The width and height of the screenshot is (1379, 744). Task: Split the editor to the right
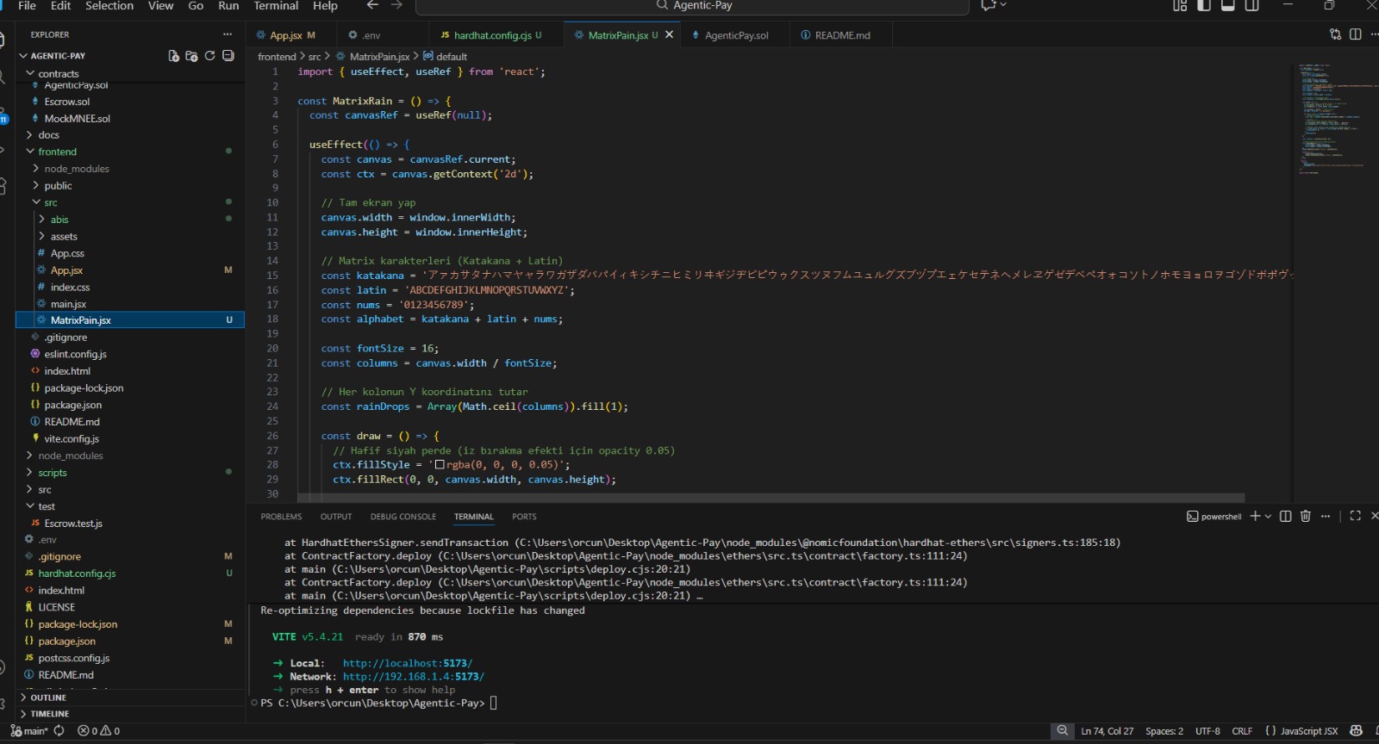pyautogui.click(x=1355, y=34)
